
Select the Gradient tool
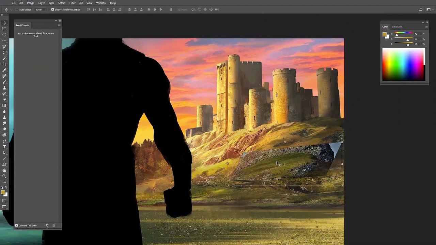point(4,105)
